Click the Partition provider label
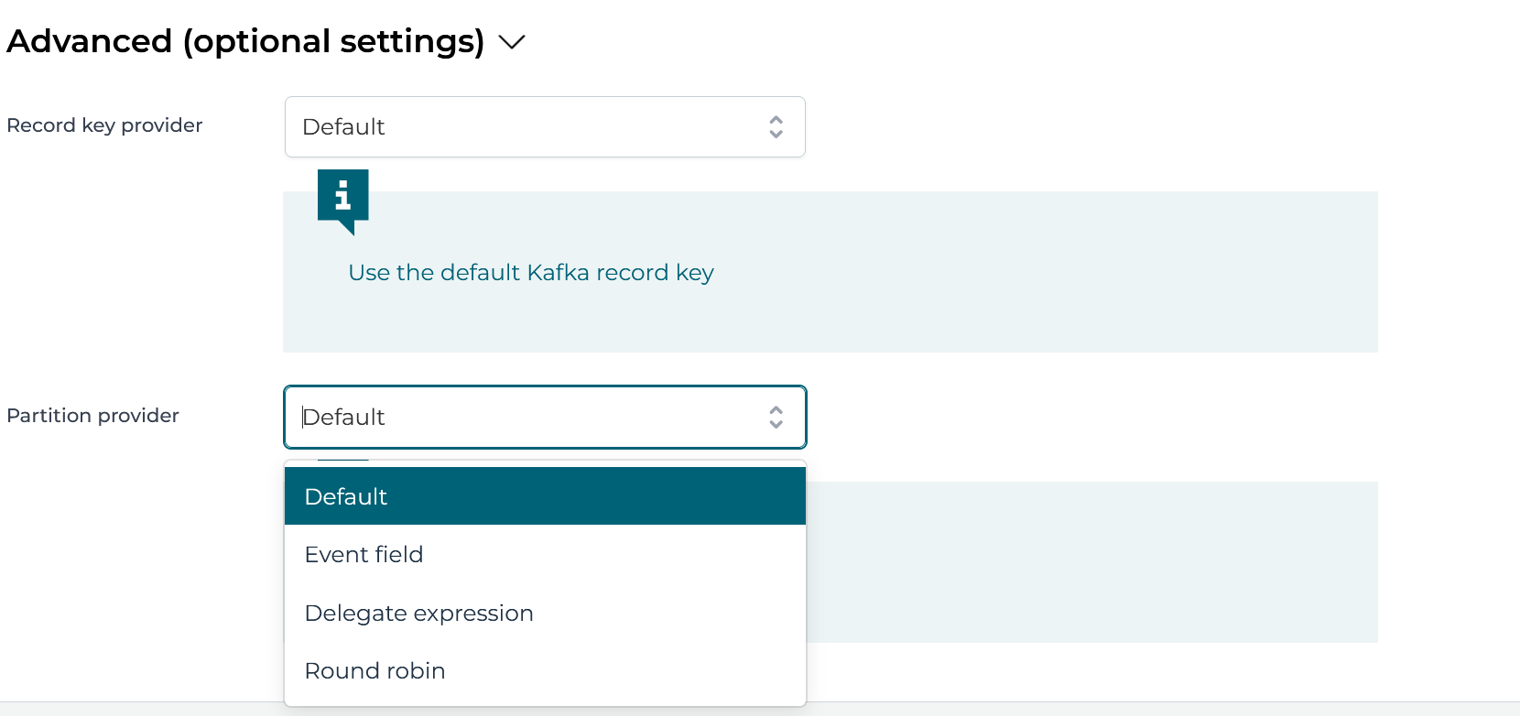The height and width of the screenshot is (717, 1520). click(92, 415)
